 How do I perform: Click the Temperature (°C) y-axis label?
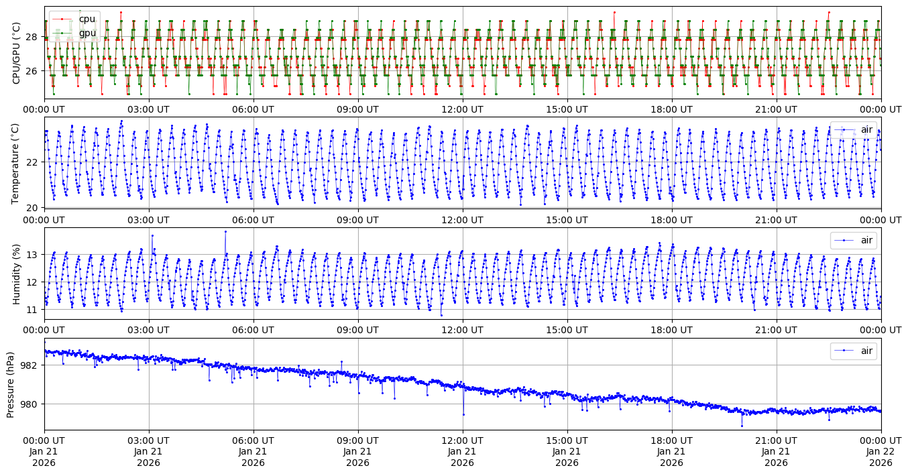(x=17, y=163)
